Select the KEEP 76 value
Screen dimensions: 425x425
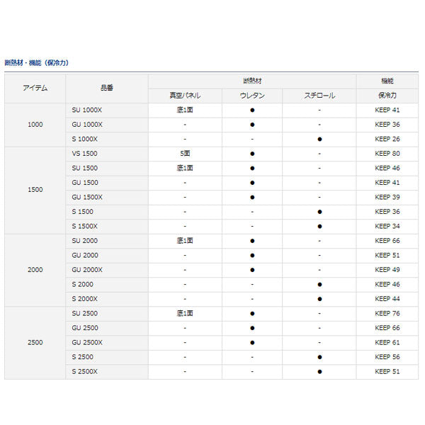tap(387, 313)
